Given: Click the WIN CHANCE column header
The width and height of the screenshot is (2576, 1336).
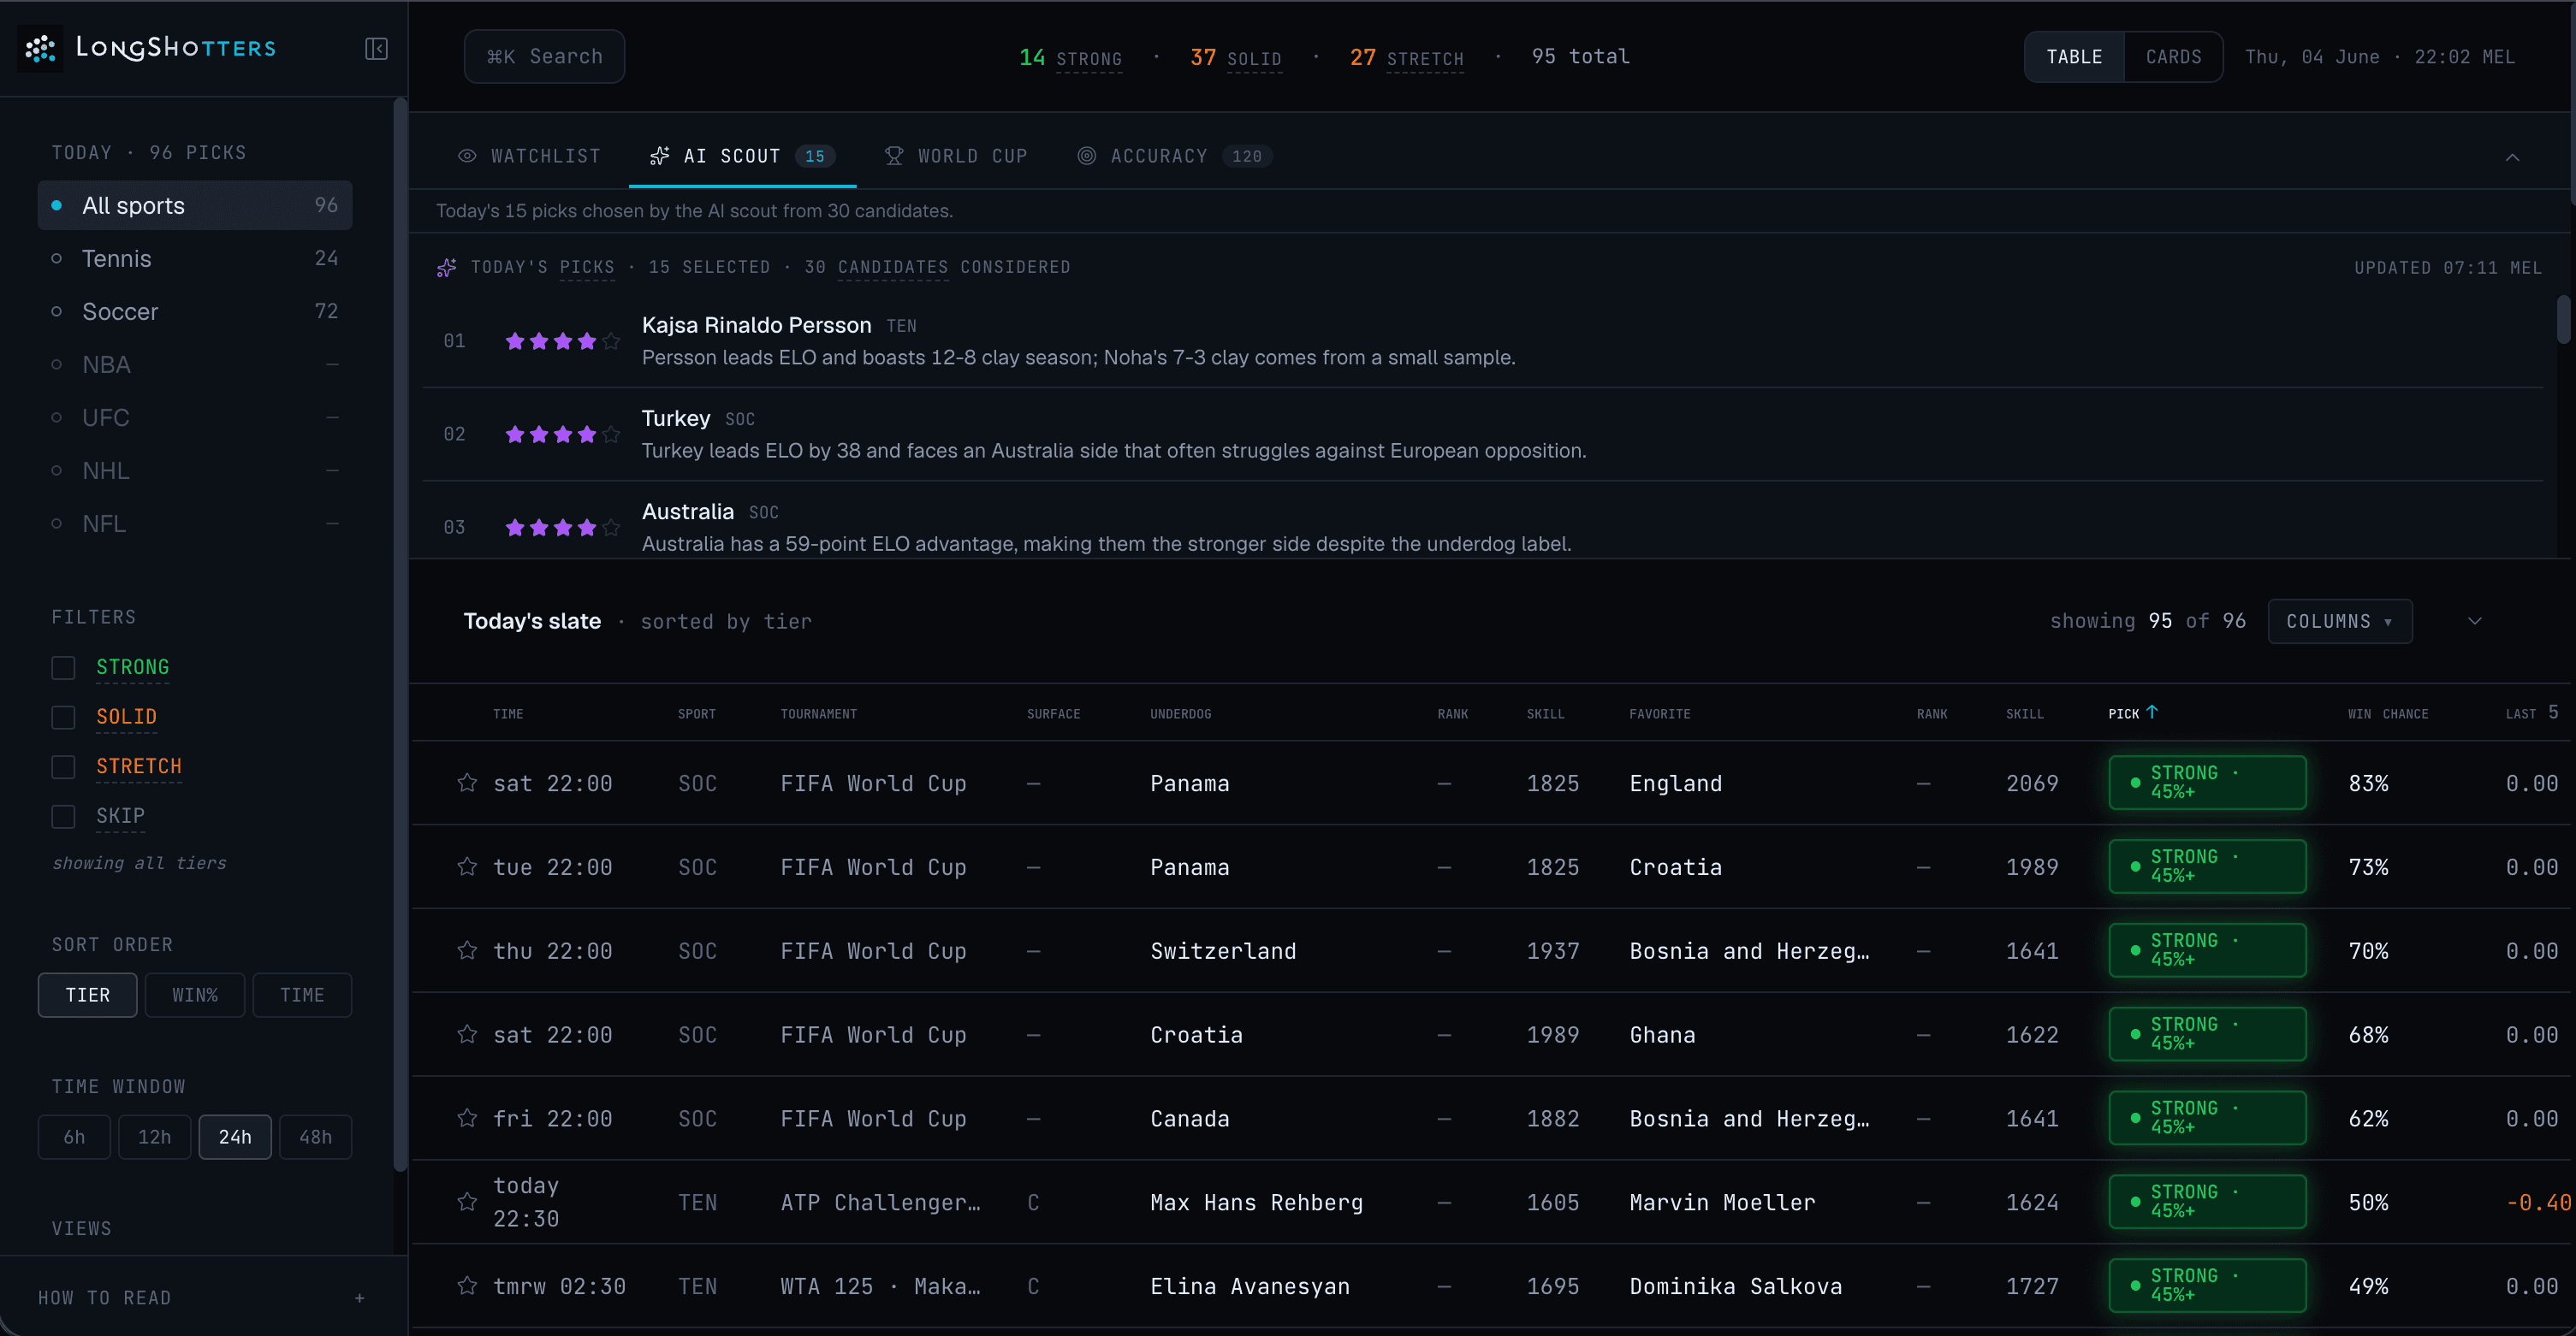Looking at the screenshot, I should click(2388, 713).
